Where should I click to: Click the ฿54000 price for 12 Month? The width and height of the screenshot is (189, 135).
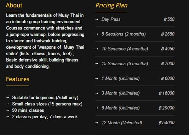click(166, 123)
